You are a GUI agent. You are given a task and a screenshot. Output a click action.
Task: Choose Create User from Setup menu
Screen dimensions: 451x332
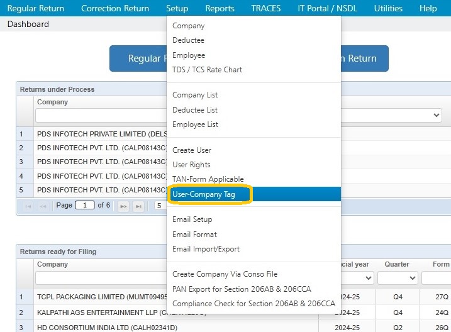pos(192,150)
